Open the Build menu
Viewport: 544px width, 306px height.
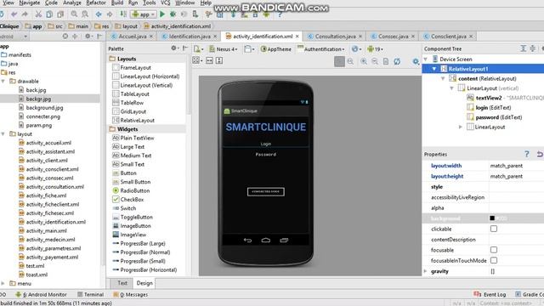point(117,3)
